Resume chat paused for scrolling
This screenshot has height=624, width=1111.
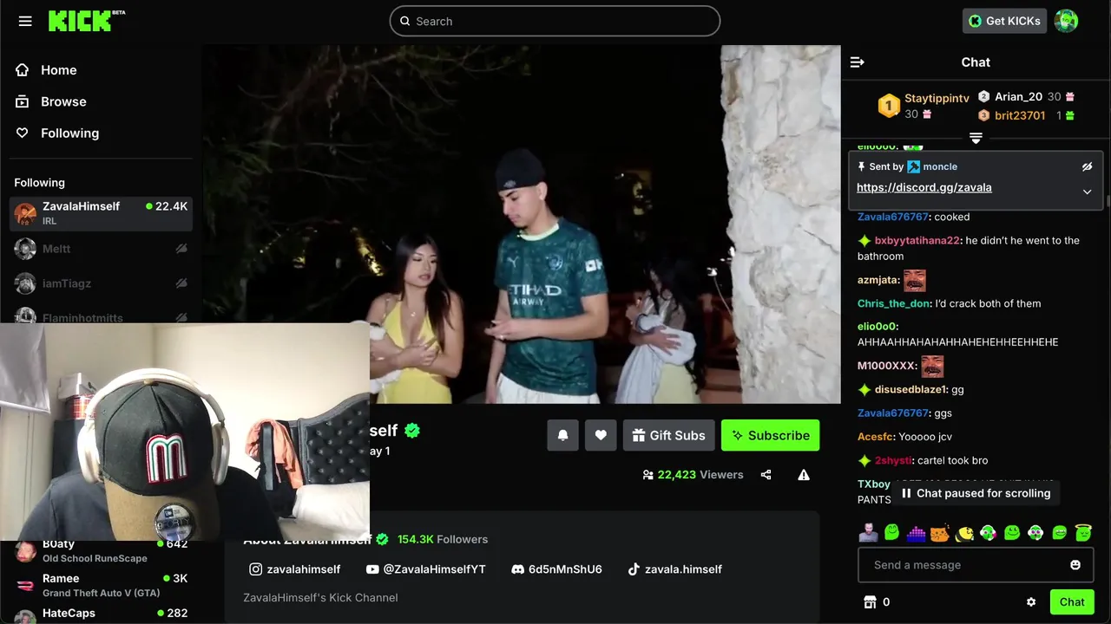pos(976,493)
